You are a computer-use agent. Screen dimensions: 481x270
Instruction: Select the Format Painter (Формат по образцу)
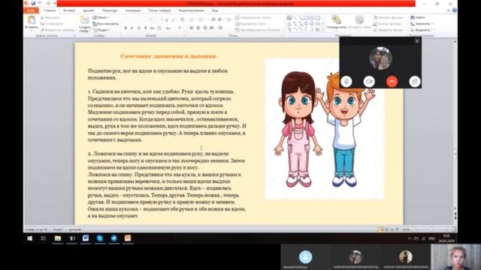58,30
